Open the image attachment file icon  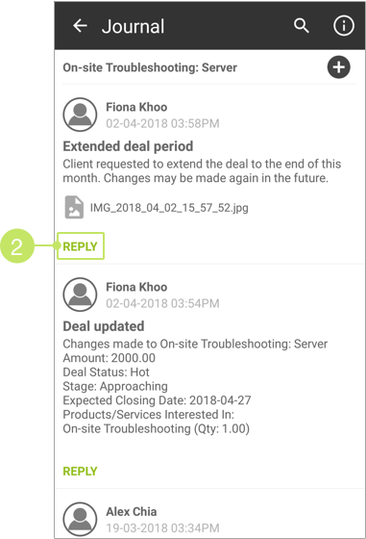point(74,207)
